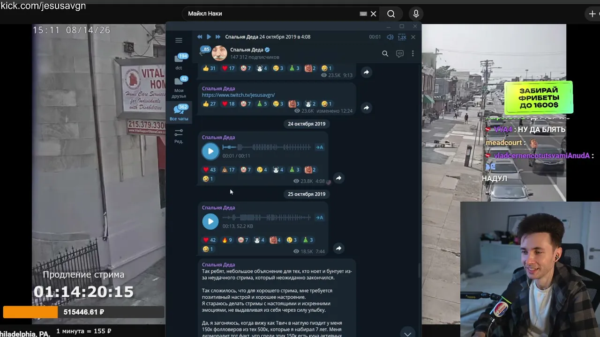Forward the 9:13 message with share arrow
600x337 pixels.
(x=367, y=72)
